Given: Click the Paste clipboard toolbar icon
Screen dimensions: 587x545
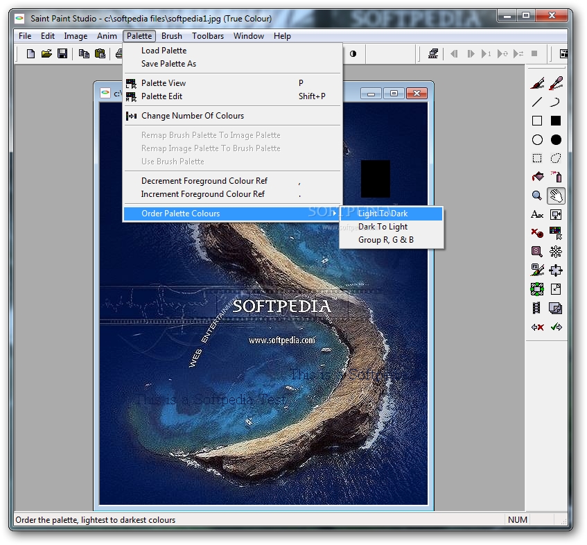Looking at the screenshot, I should (x=100, y=54).
